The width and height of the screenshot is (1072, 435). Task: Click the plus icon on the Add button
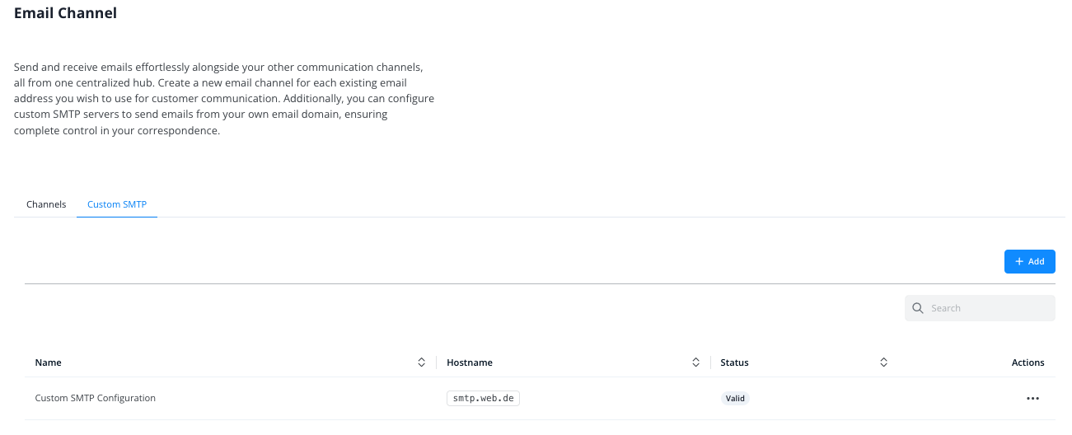(x=1019, y=261)
